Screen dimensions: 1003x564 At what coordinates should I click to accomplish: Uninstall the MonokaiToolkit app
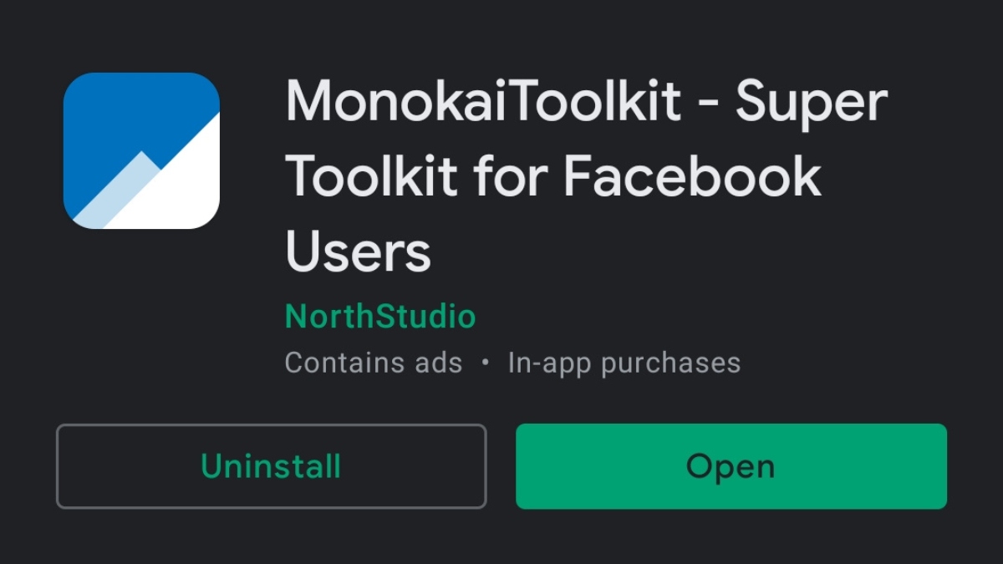coord(271,466)
